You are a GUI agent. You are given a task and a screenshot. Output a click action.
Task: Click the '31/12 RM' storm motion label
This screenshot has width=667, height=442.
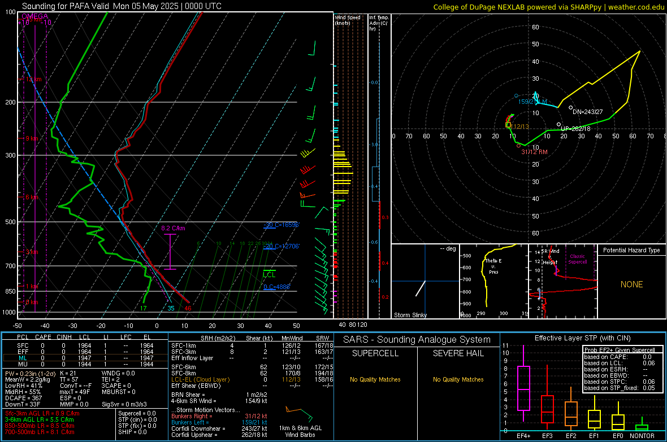click(x=534, y=152)
